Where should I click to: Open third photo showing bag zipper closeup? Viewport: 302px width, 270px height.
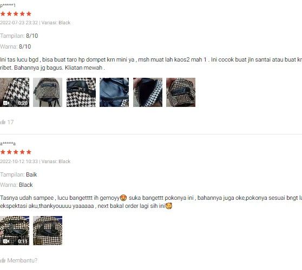pyautogui.click(x=81, y=92)
